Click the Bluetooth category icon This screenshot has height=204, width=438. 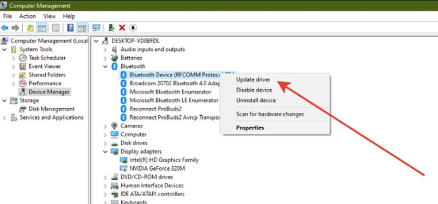[114, 66]
